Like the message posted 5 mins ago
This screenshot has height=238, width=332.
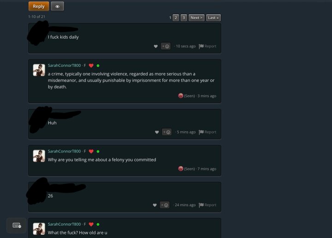point(157,132)
